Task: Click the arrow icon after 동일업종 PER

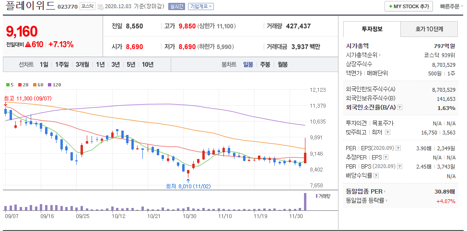Action: click(385, 192)
